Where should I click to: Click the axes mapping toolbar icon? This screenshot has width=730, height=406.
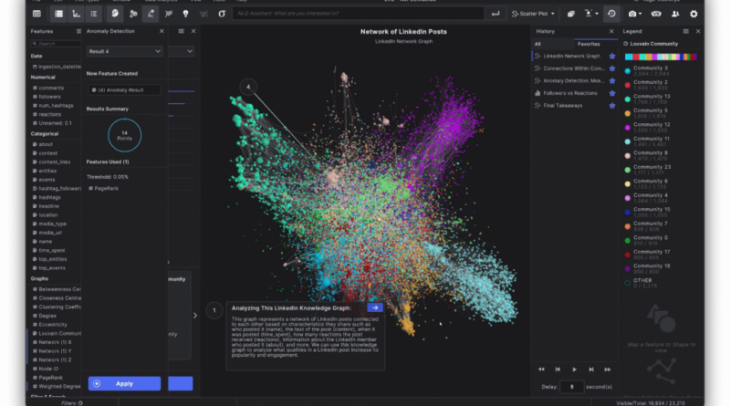point(77,14)
